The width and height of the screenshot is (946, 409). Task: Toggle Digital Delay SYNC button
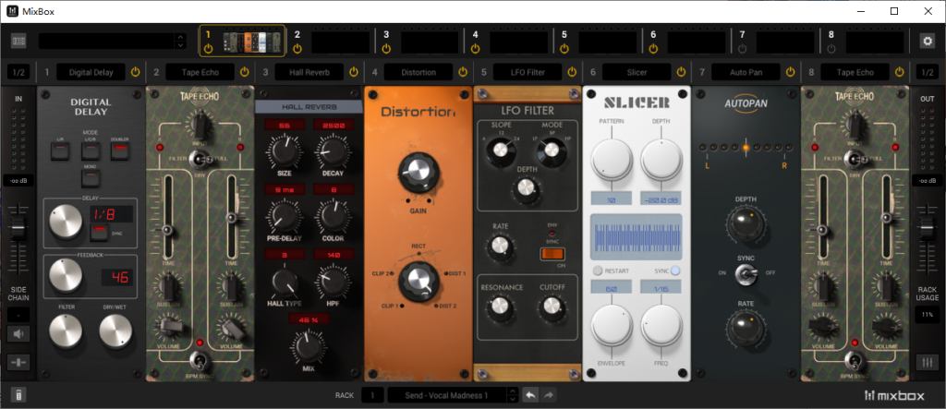pyautogui.click(x=99, y=233)
